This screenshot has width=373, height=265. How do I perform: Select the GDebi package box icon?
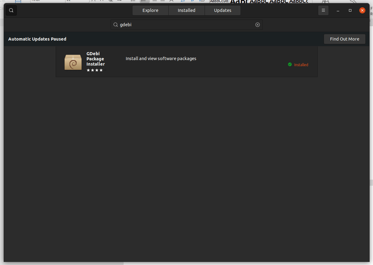(73, 62)
